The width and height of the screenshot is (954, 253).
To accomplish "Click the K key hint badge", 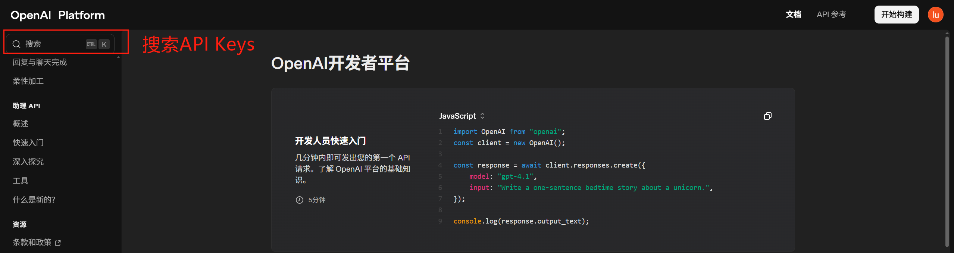I will point(104,44).
